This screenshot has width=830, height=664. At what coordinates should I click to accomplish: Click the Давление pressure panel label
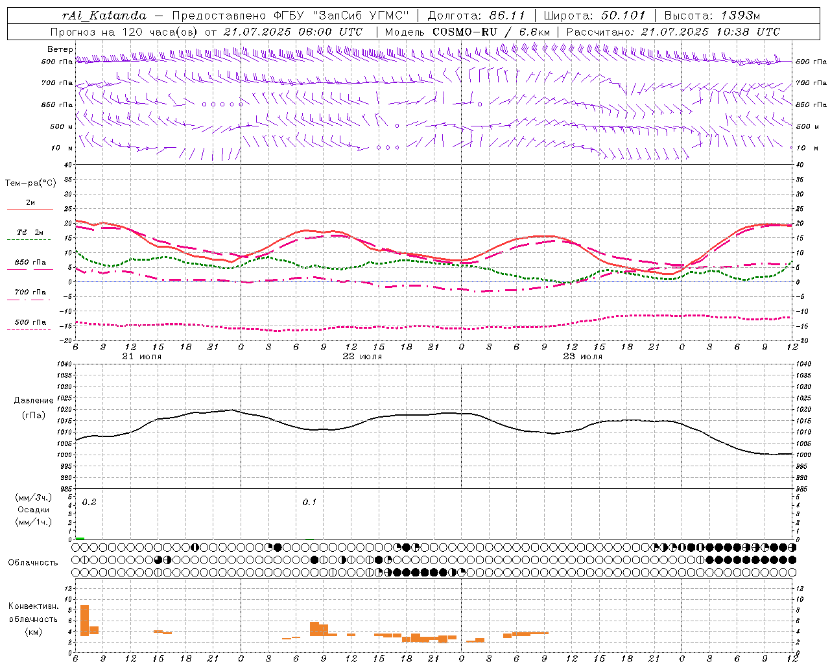coord(34,401)
